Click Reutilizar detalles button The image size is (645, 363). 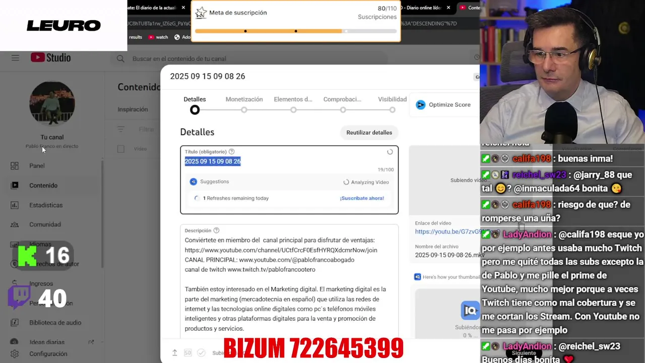369,133
